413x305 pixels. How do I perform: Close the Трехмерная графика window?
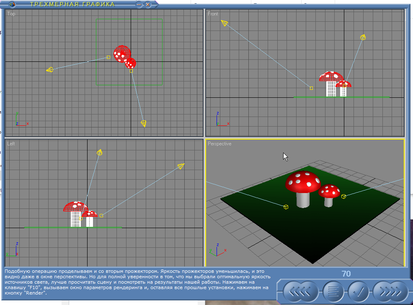tap(148, 5)
